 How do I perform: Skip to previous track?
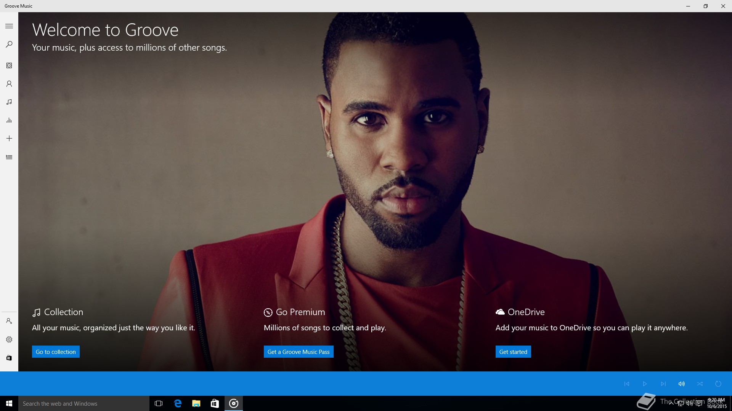tap(627, 384)
